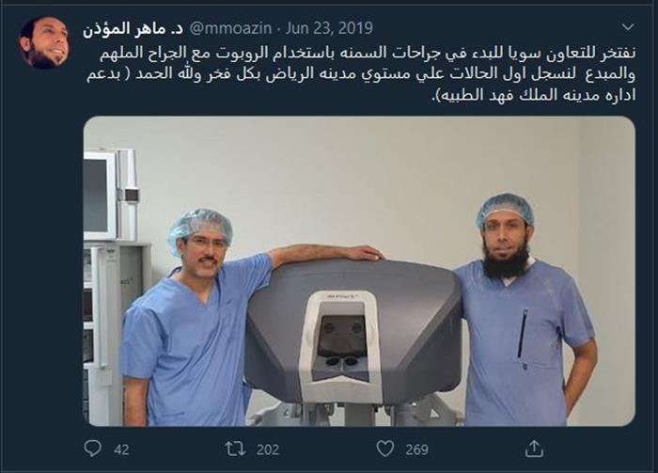Like the tweet with the heart icon
The image size is (658, 473).
384,449
